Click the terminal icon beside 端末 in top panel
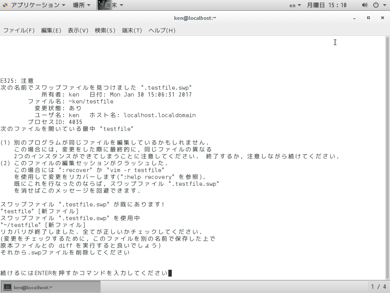390x293 pixels. (x=101, y=5)
